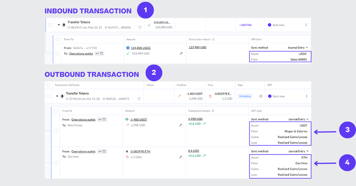Click Sync now on the inbound transaction
The image size is (356, 186).
point(276,25)
